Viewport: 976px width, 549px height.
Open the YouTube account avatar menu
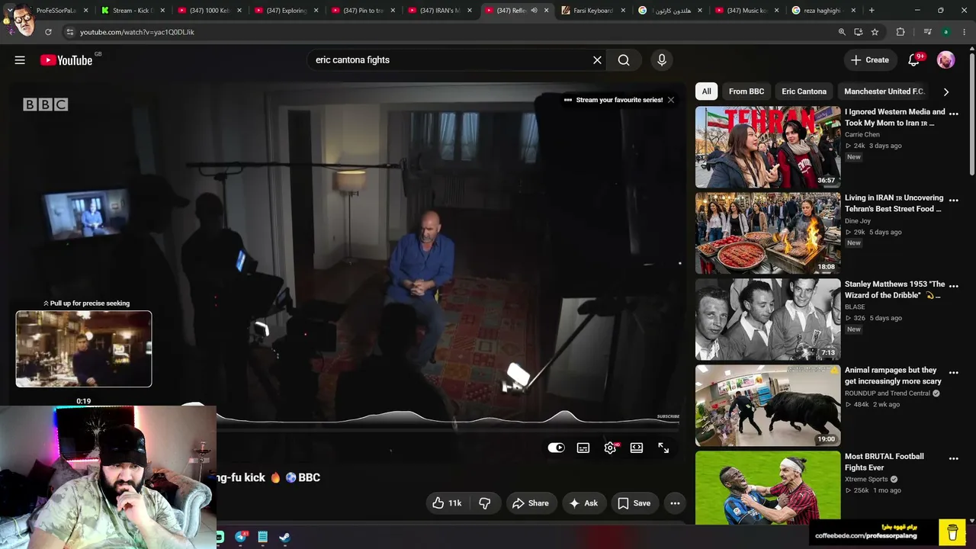(945, 60)
